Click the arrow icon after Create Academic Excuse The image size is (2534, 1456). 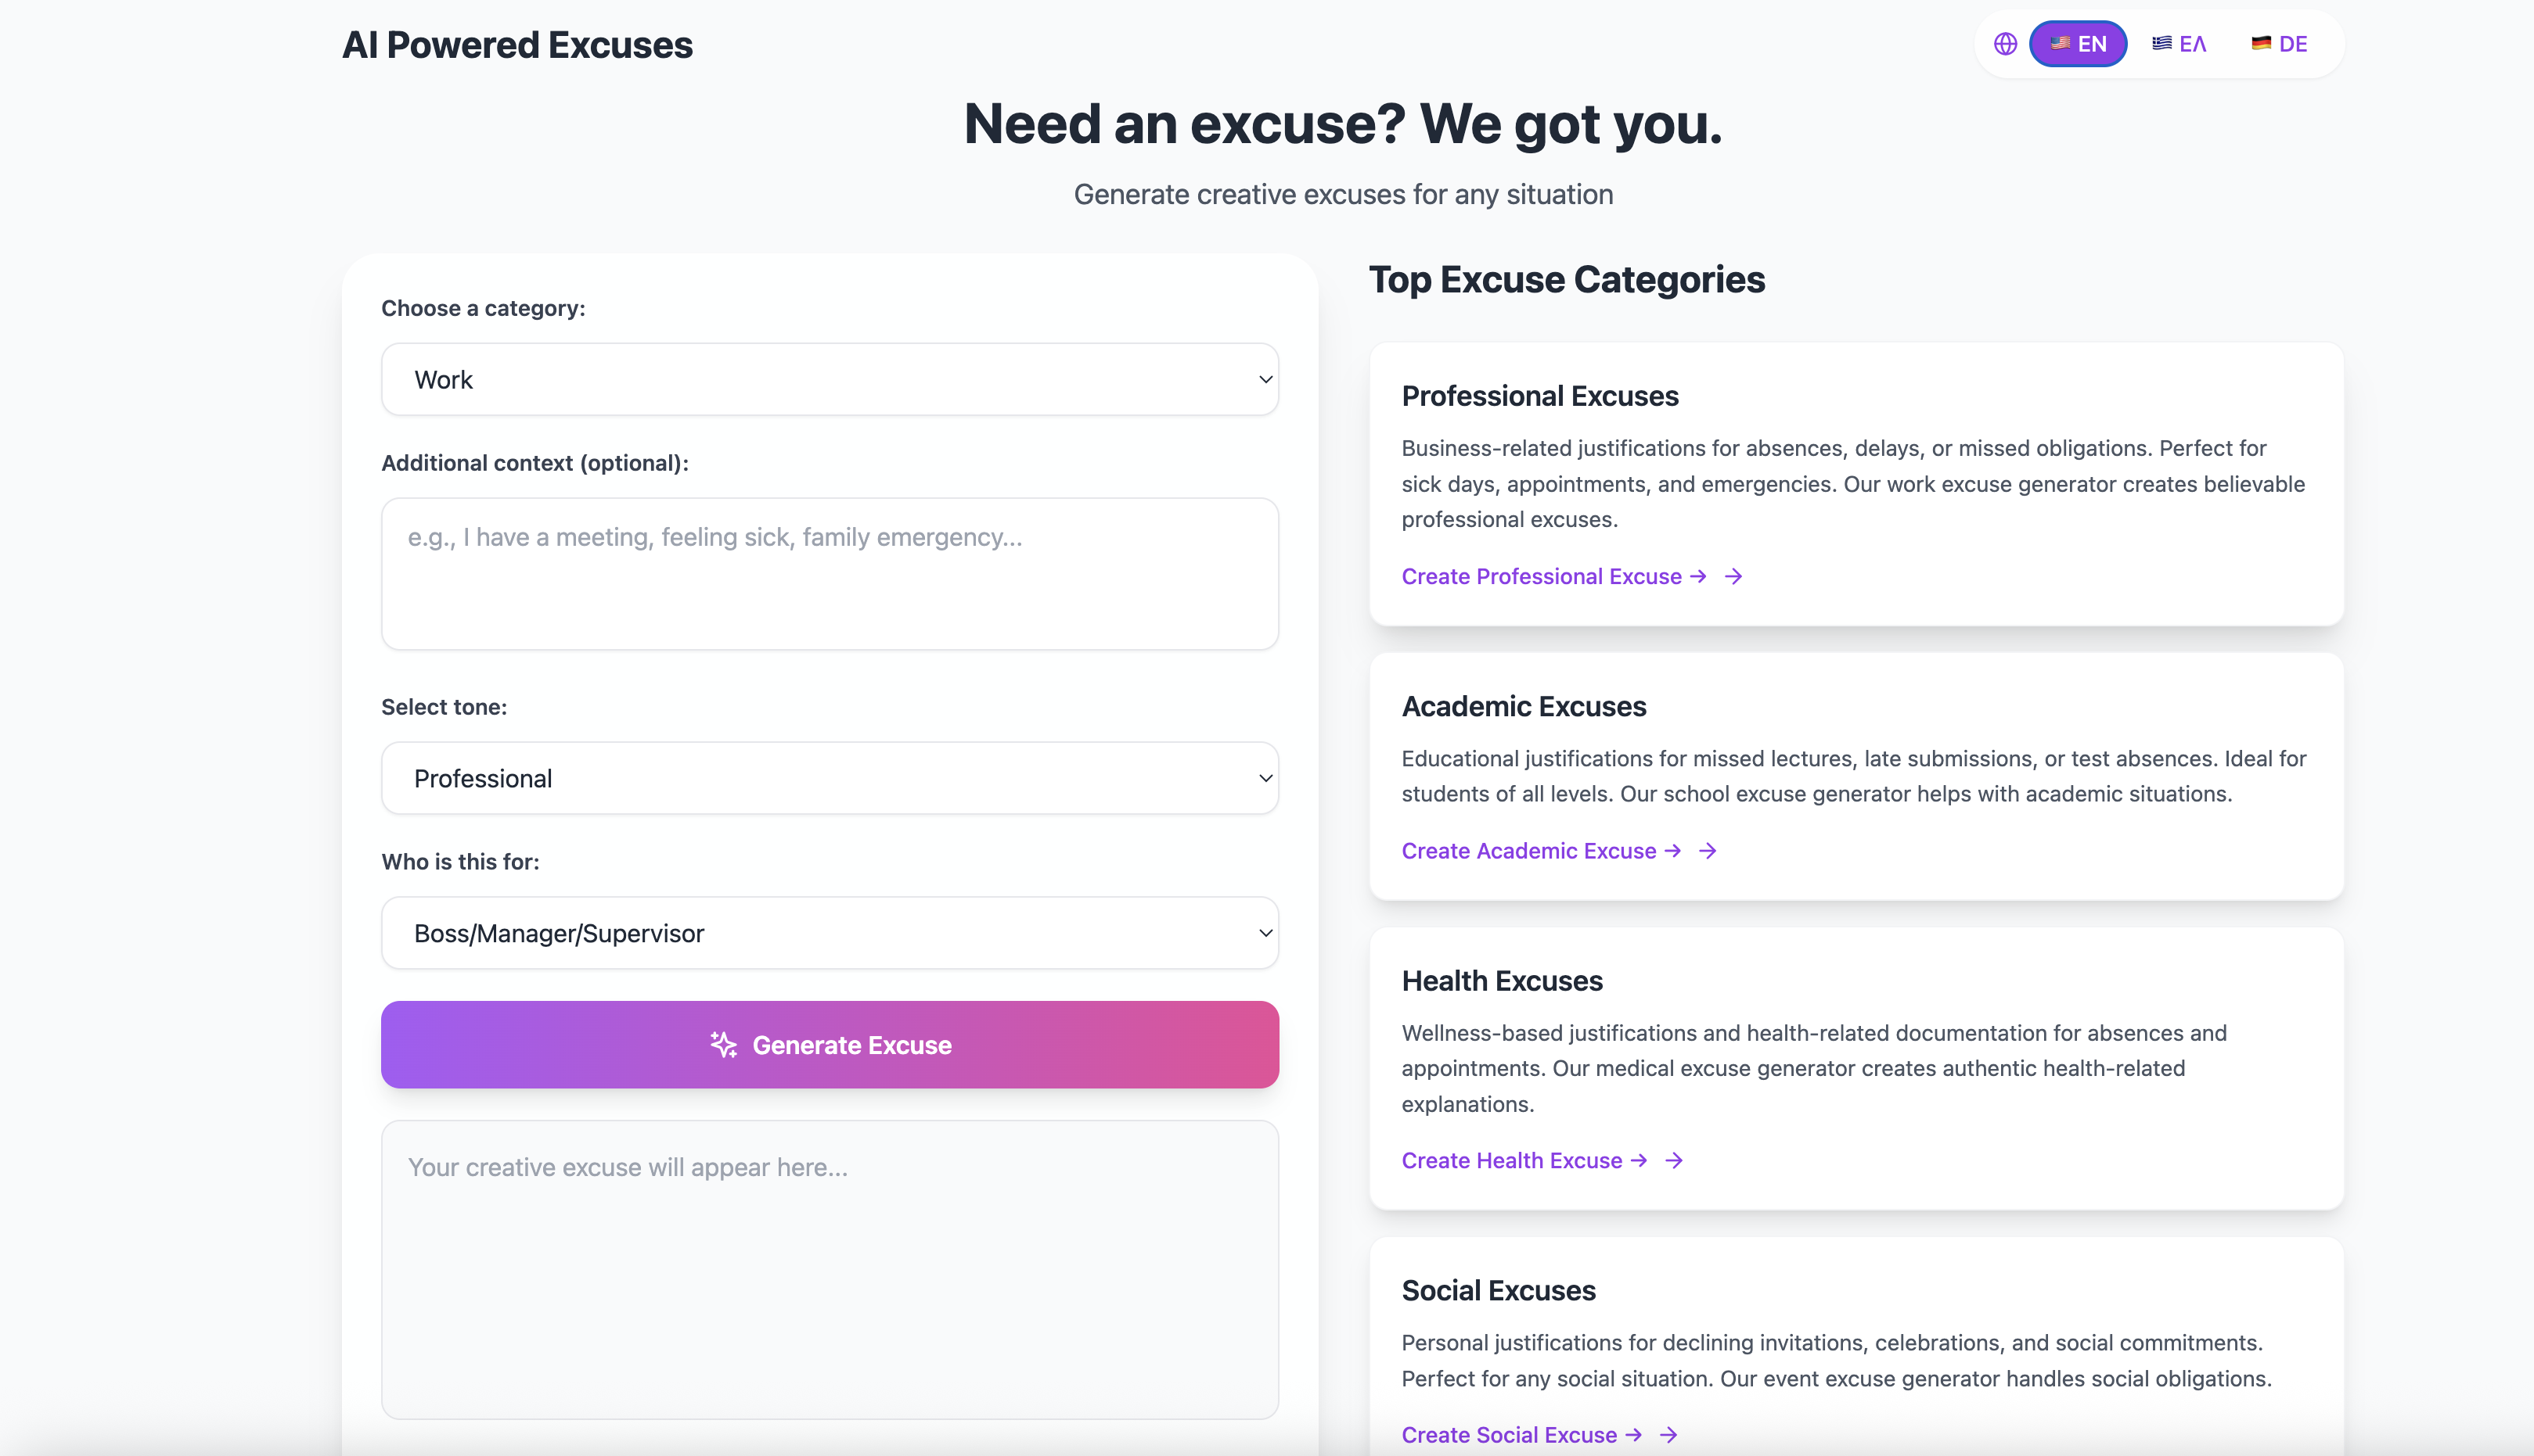[x=1708, y=851]
